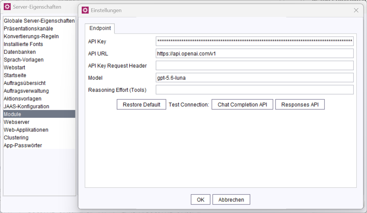Open Auftragsübersicht entry
The image size is (367, 213).
[39, 83]
